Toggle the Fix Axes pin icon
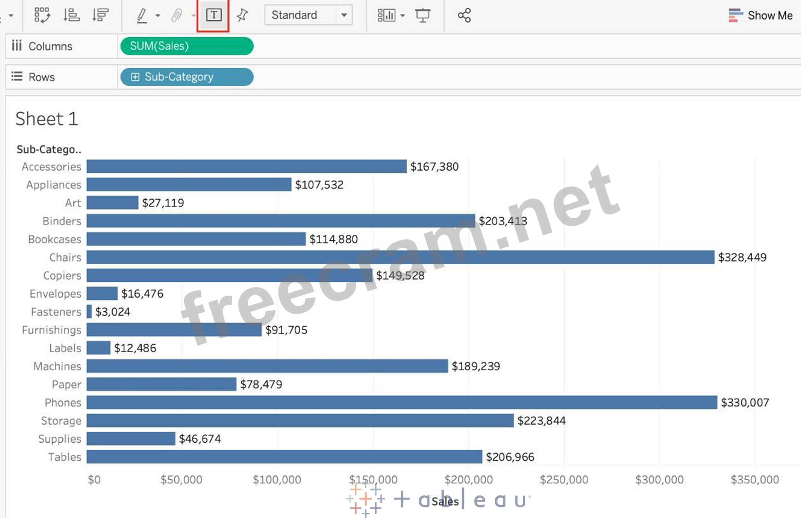The width and height of the screenshot is (801, 518). pyautogui.click(x=242, y=15)
